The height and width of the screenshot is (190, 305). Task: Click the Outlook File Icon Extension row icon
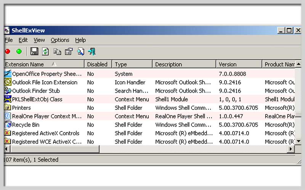coord(8,82)
